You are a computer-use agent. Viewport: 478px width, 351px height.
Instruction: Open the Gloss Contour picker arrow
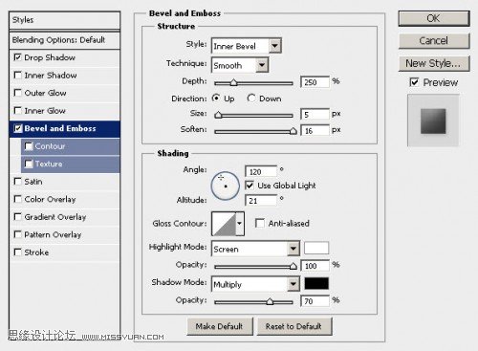tap(240, 224)
